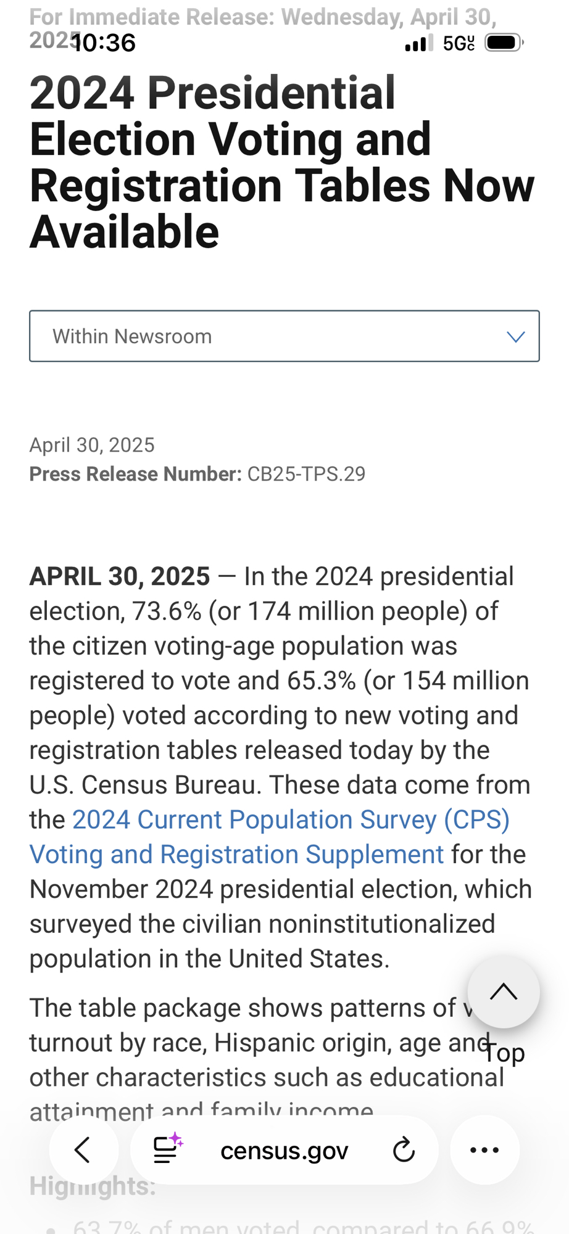This screenshot has height=1234, width=569.
Task: Tap the census.gov address field
Action: pyautogui.click(x=284, y=1151)
